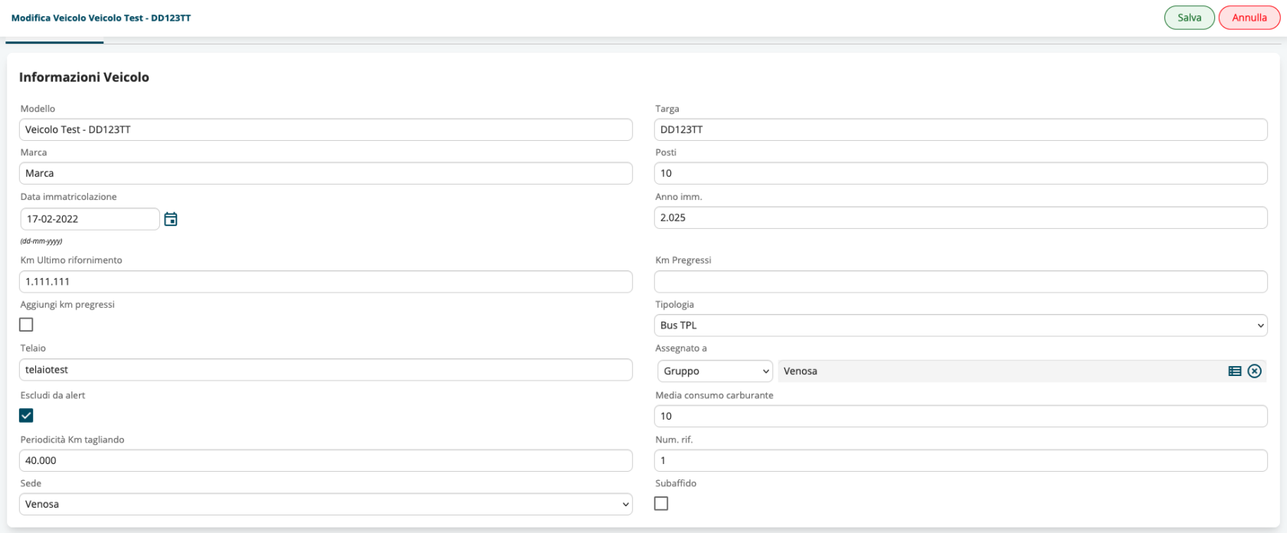Image resolution: width=1287 pixels, height=533 pixels.
Task: Open the calendar picker for Data immatricolazione
Action: (x=171, y=219)
